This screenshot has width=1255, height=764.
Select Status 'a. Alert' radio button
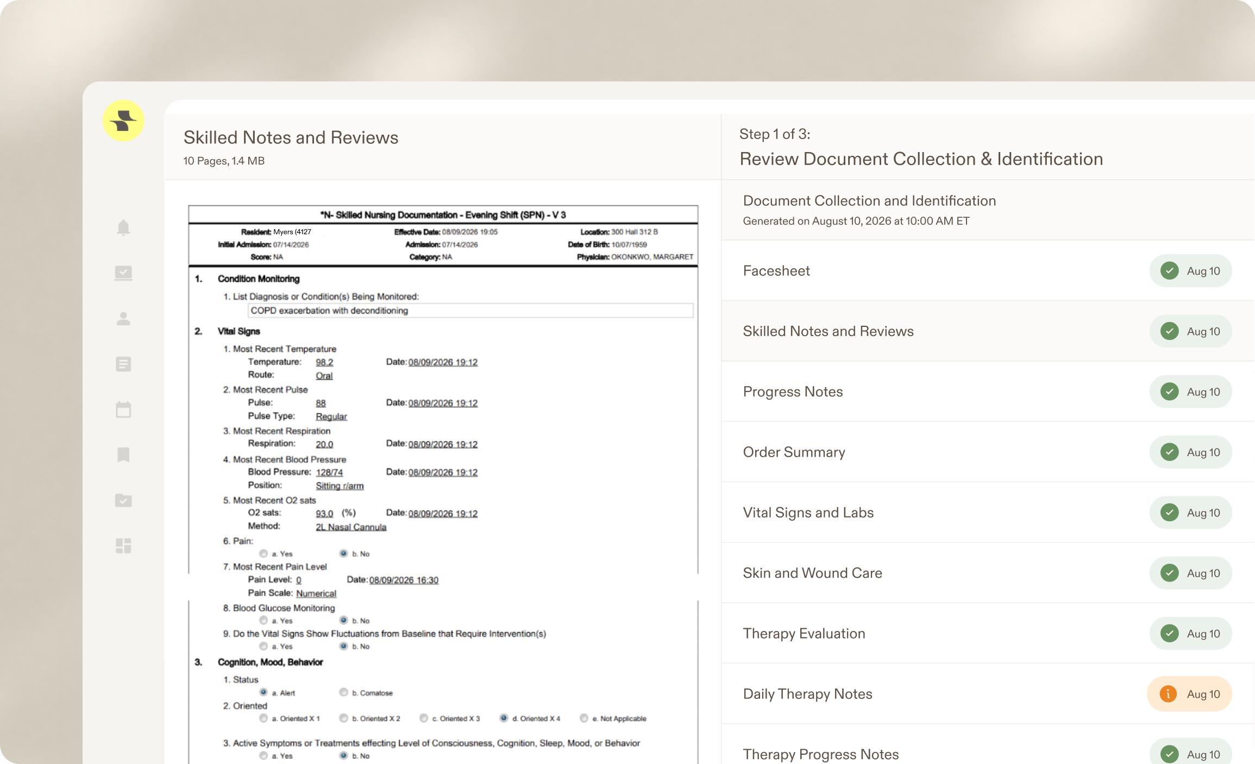click(x=263, y=692)
